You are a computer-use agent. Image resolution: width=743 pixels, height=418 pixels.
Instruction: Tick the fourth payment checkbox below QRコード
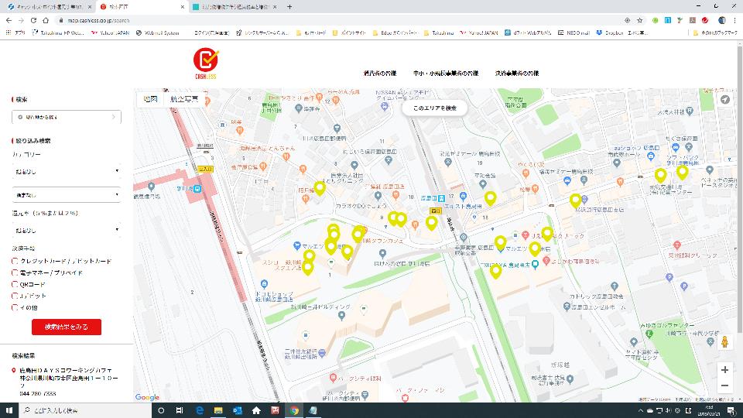click(15, 296)
